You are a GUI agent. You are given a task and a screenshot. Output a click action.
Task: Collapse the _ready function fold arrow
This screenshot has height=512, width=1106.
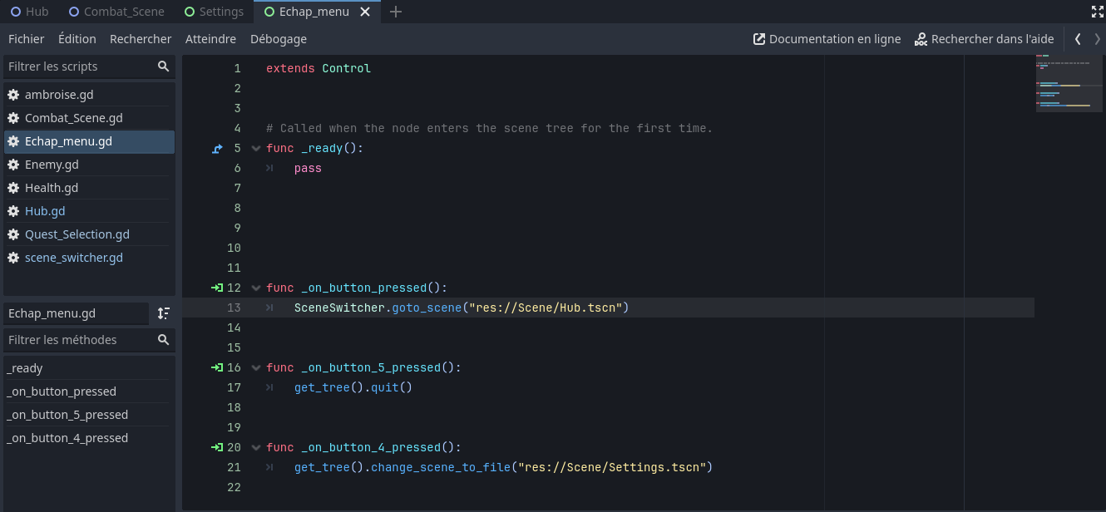256,148
